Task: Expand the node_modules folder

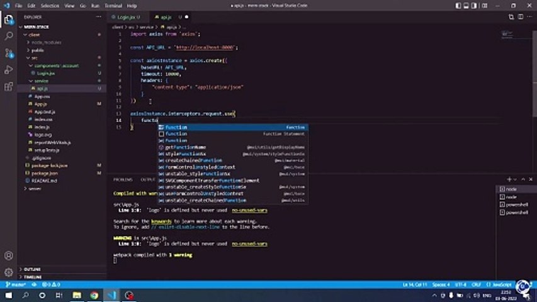Action: pyautogui.click(x=46, y=42)
